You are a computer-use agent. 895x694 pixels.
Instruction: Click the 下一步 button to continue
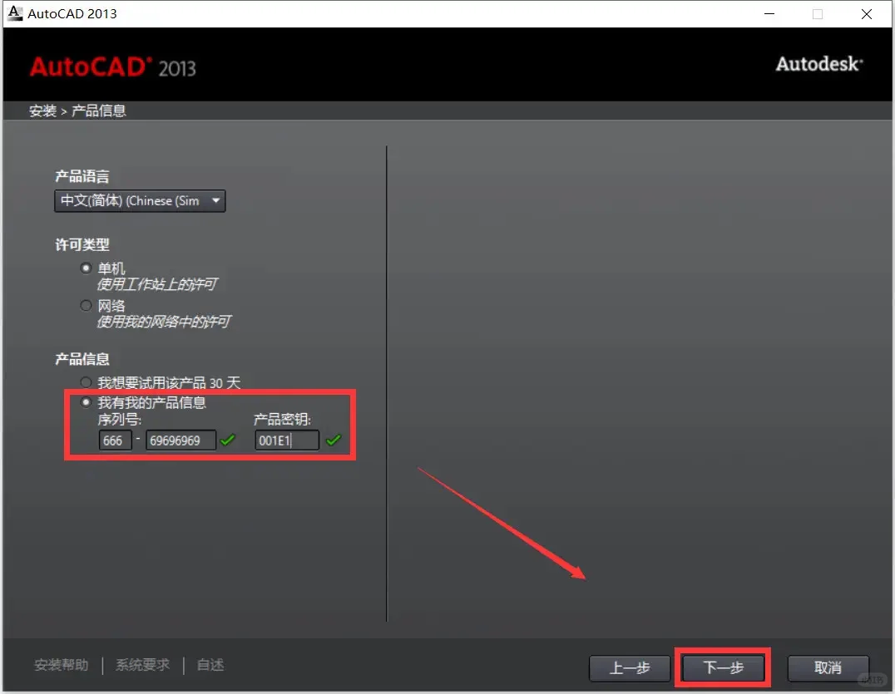(721, 667)
